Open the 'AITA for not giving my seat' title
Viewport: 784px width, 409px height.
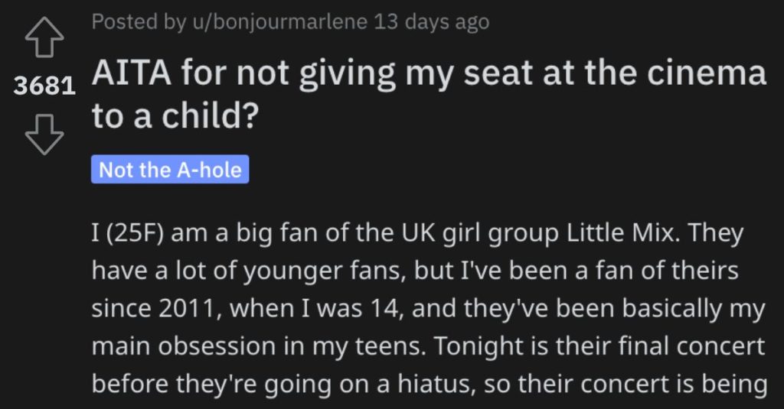pos(429,94)
